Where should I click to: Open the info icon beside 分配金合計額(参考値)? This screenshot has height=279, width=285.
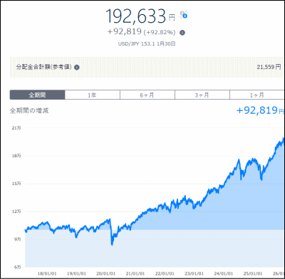pyautogui.click(x=76, y=68)
